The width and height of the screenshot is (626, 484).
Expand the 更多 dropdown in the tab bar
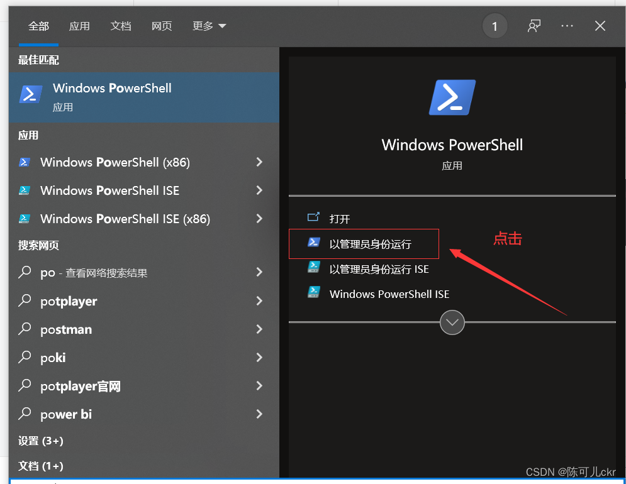[209, 26]
